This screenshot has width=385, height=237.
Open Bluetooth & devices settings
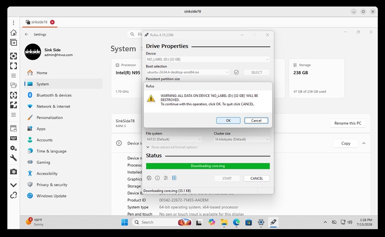(x=64, y=95)
